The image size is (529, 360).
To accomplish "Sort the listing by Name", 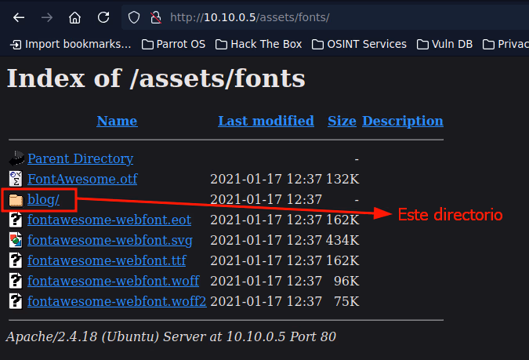I will (117, 121).
